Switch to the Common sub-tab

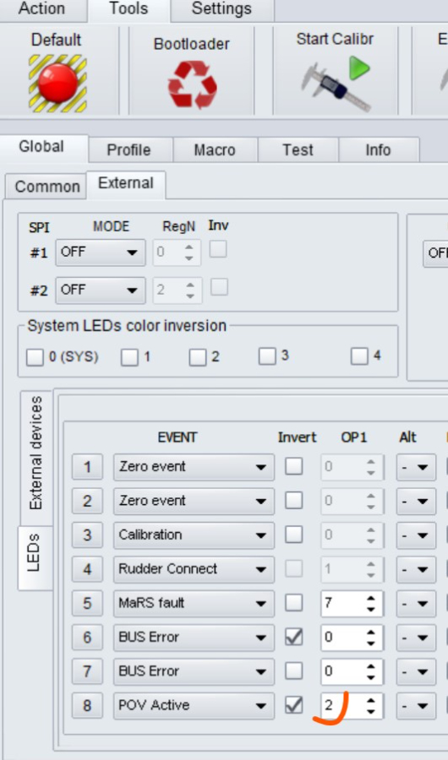tap(47, 187)
